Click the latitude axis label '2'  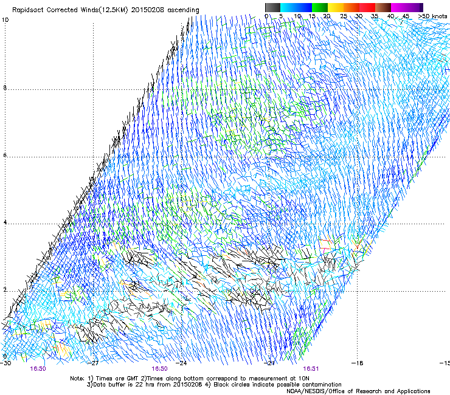[5, 289]
